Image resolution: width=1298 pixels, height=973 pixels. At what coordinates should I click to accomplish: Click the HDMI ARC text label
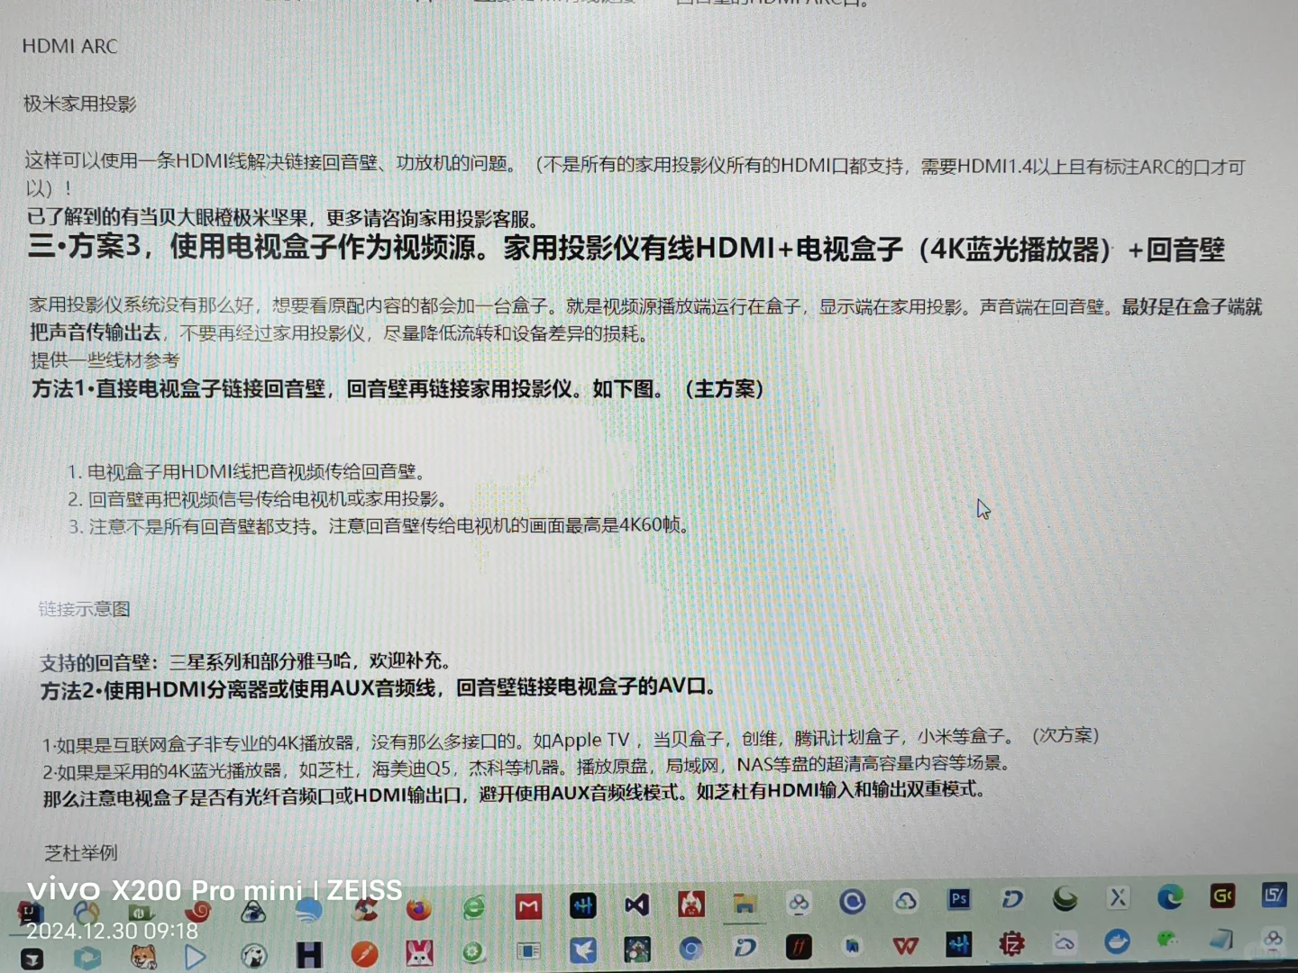coord(69,46)
